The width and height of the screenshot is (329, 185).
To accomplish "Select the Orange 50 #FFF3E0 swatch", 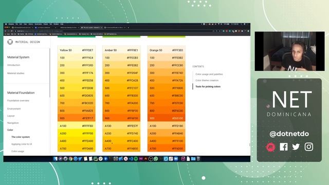I will (x=167, y=50).
